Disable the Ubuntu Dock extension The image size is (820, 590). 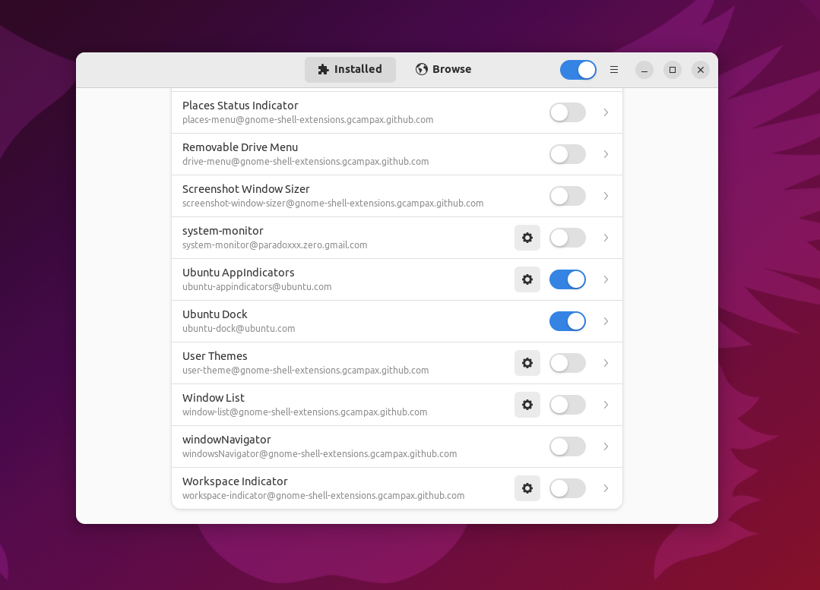pyautogui.click(x=567, y=321)
